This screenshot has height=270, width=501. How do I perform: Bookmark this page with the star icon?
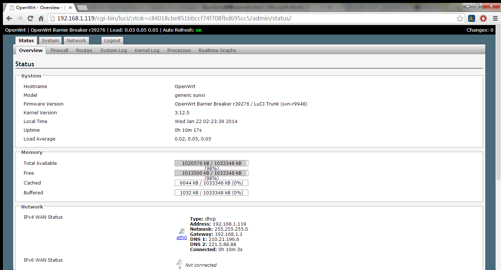460,19
